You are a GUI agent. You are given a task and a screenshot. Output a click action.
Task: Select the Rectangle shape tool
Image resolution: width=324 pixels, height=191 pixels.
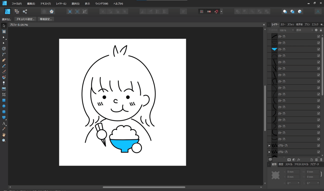point(4,100)
